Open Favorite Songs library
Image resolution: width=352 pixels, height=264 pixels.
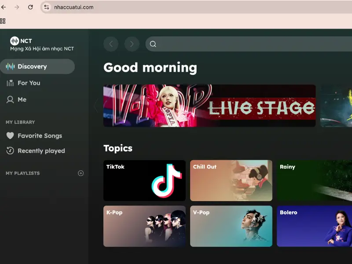click(40, 136)
